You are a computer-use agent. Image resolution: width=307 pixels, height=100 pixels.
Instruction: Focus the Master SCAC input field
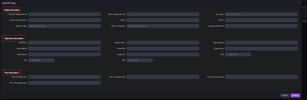[x=163, y=43]
